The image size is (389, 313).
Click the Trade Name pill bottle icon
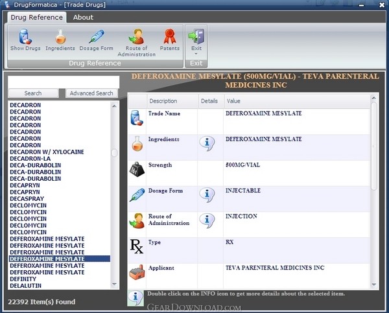[137, 118]
